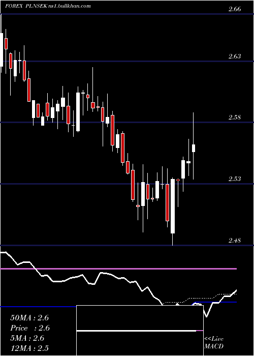Select the 2.58 price axis label
Viewport: 254px width, 356px height.
pos(235,117)
